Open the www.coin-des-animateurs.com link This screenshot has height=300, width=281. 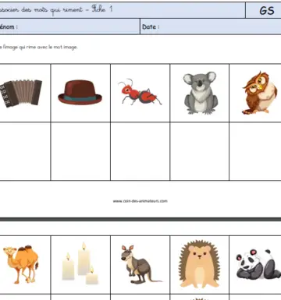(x=140, y=201)
